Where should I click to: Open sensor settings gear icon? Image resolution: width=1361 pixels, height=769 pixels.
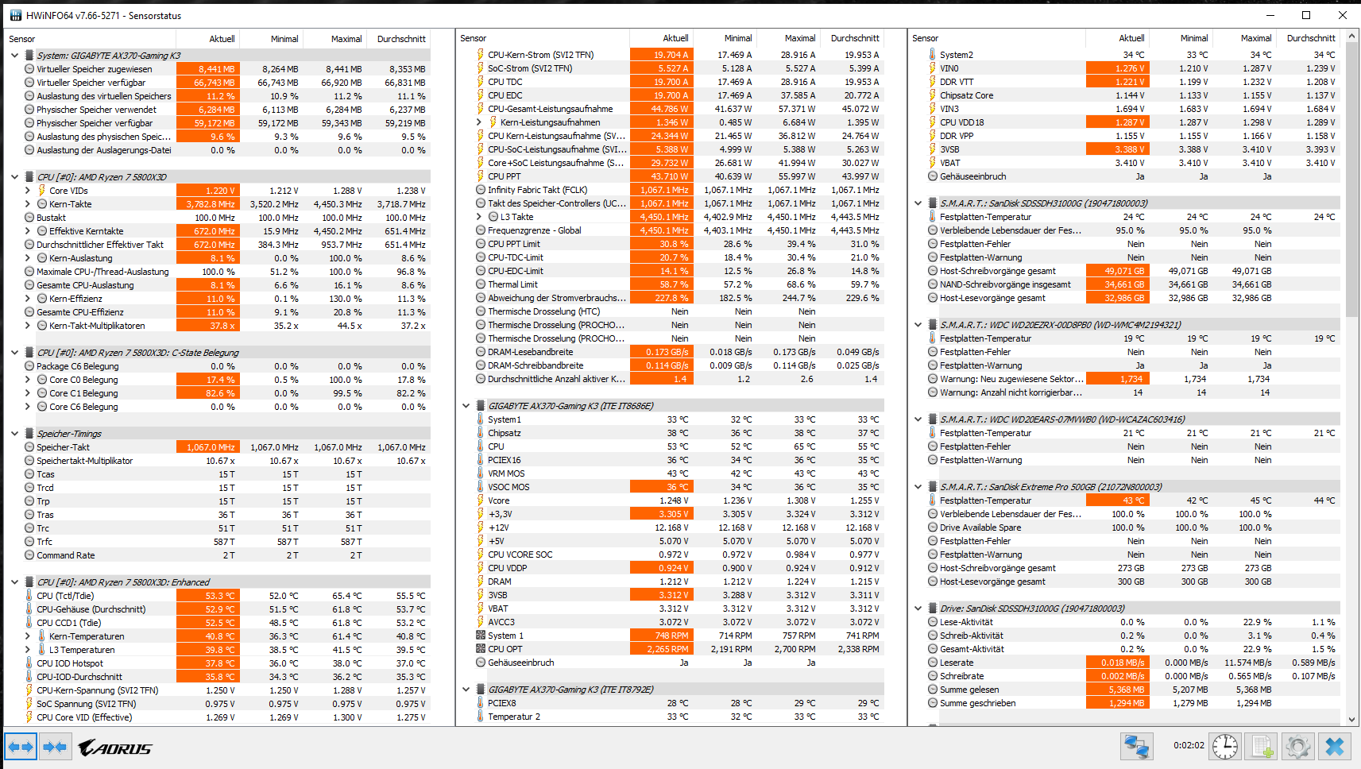1298,747
